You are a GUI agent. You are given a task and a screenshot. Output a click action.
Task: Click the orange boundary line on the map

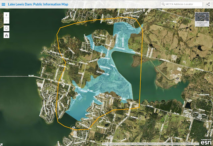click(x=141, y=68)
